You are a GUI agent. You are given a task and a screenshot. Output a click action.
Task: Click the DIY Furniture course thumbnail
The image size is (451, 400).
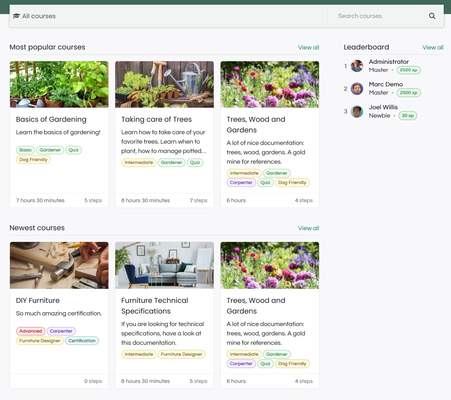tap(59, 265)
